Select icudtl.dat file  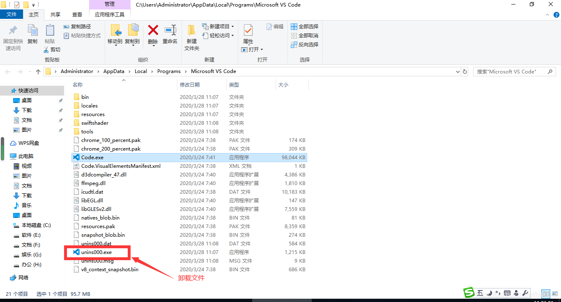coord(92,192)
